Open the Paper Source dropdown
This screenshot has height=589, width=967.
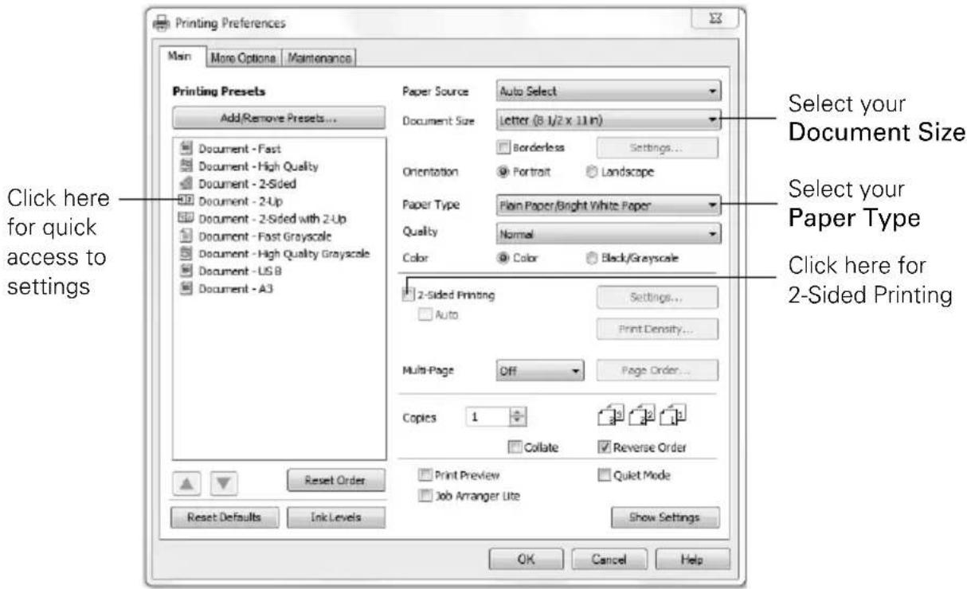607,92
